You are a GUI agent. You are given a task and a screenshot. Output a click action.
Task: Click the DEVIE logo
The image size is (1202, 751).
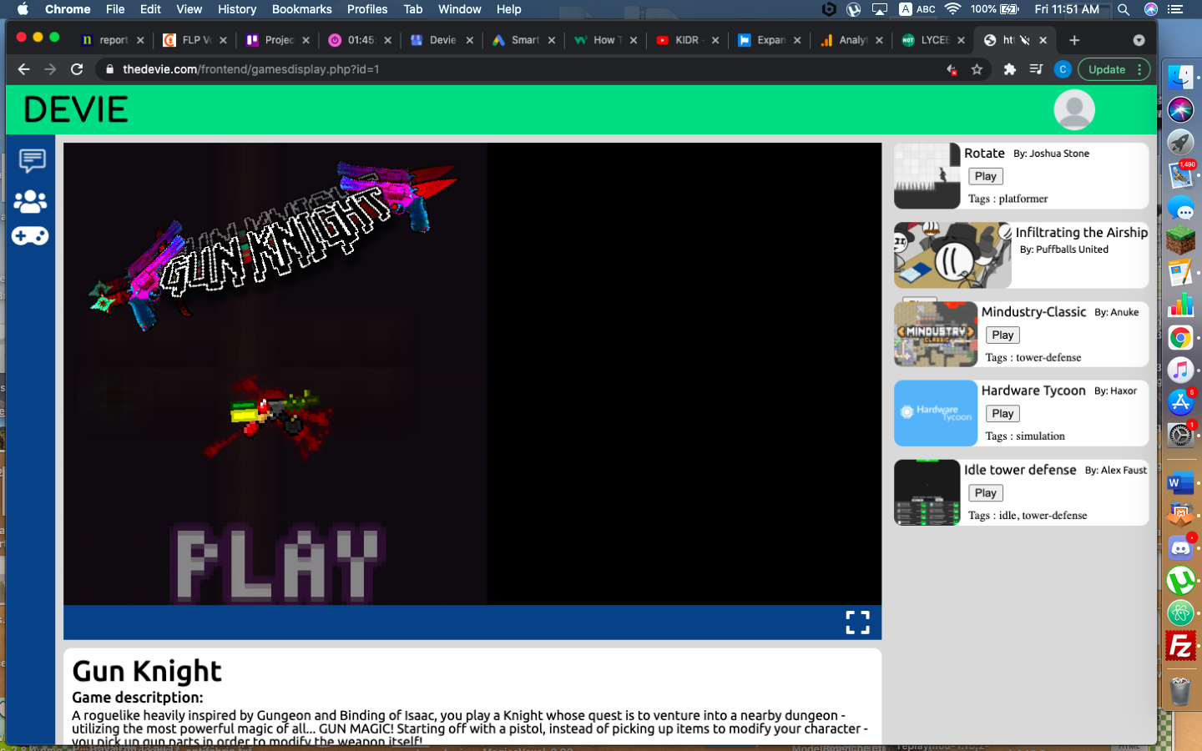(x=76, y=109)
